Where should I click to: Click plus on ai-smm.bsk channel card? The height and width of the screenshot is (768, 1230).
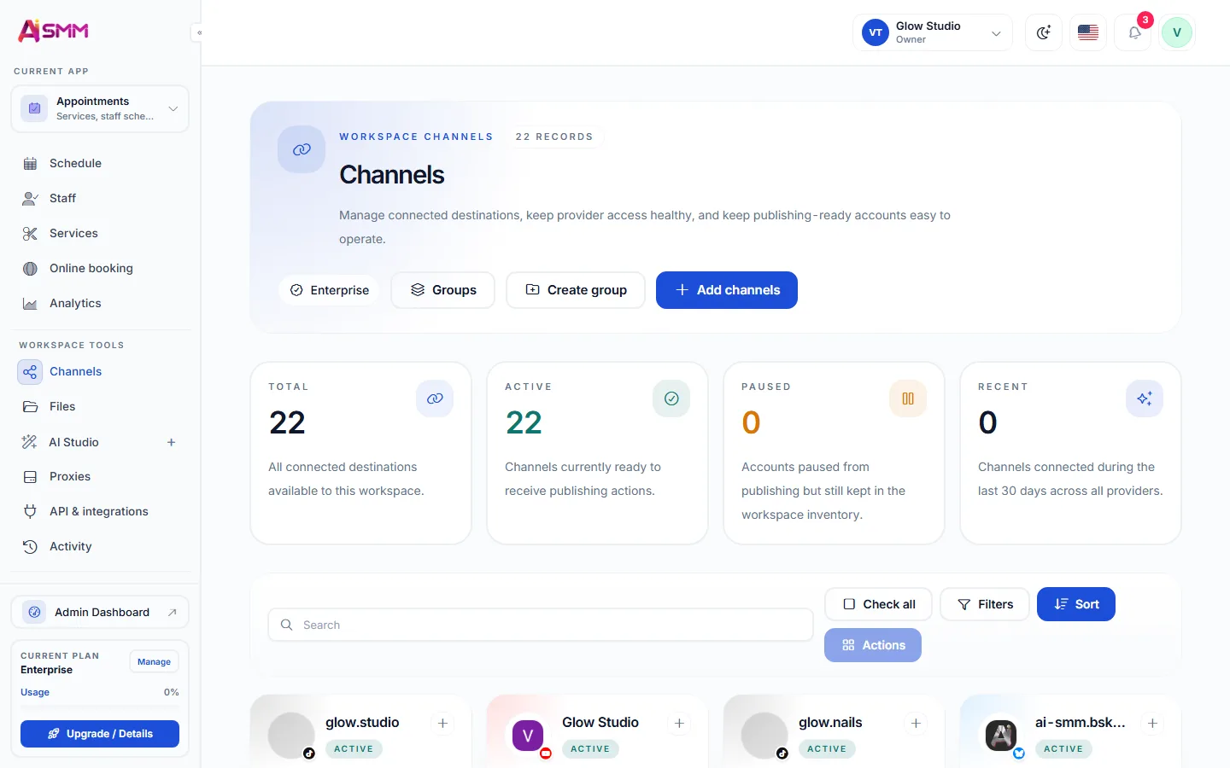coord(1152,724)
